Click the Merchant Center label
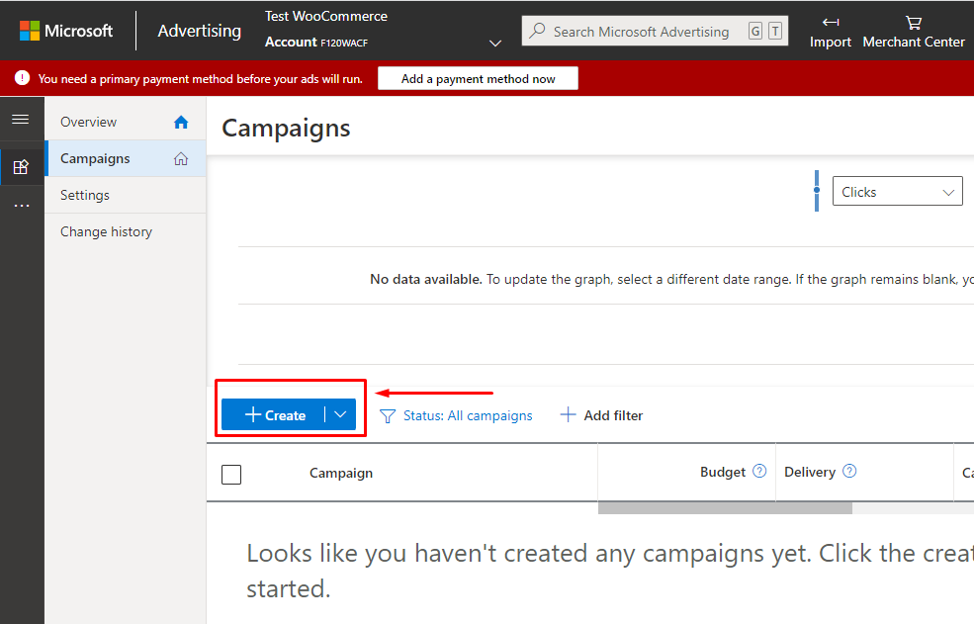974x624 pixels. (914, 43)
